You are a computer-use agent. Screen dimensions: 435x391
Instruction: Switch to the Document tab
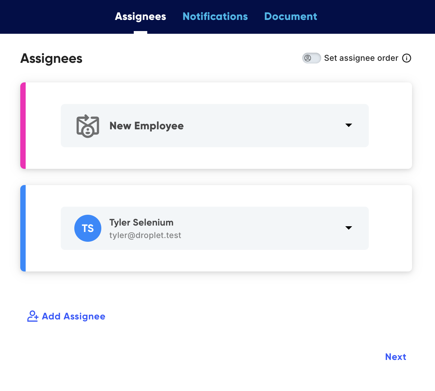[290, 17]
